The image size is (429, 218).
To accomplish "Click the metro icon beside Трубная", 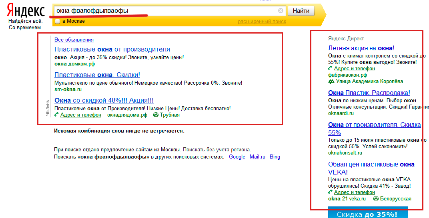I will (x=156, y=115).
